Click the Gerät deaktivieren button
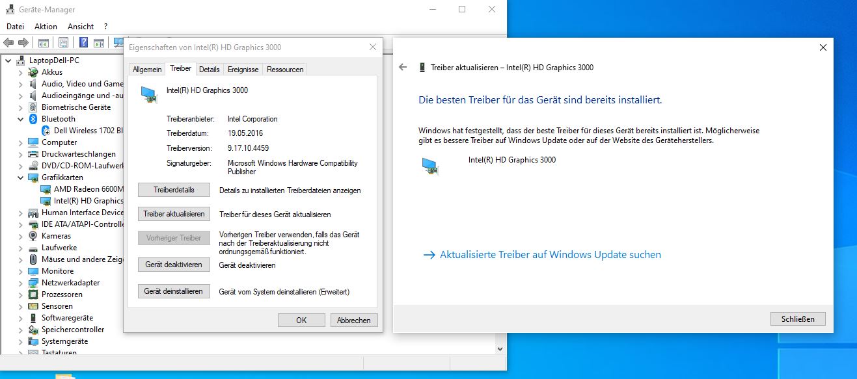This screenshot has width=857, height=379. [x=174, y=265]
